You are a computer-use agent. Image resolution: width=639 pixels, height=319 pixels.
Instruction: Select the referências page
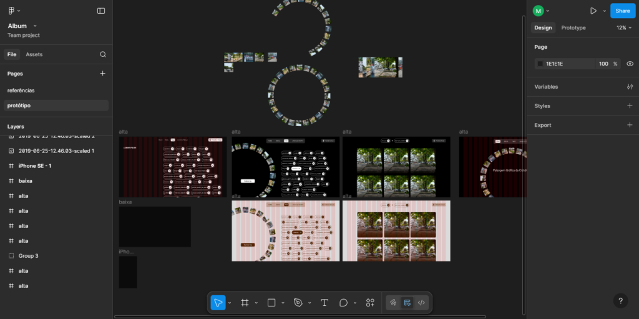(21, 91)
